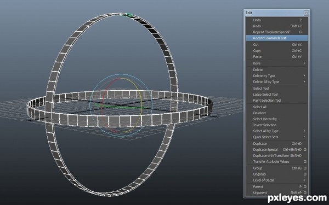Viewport: 329px width, 205px height.
Task: Expand the Delete by Type submenu
Action: point(277,76)
